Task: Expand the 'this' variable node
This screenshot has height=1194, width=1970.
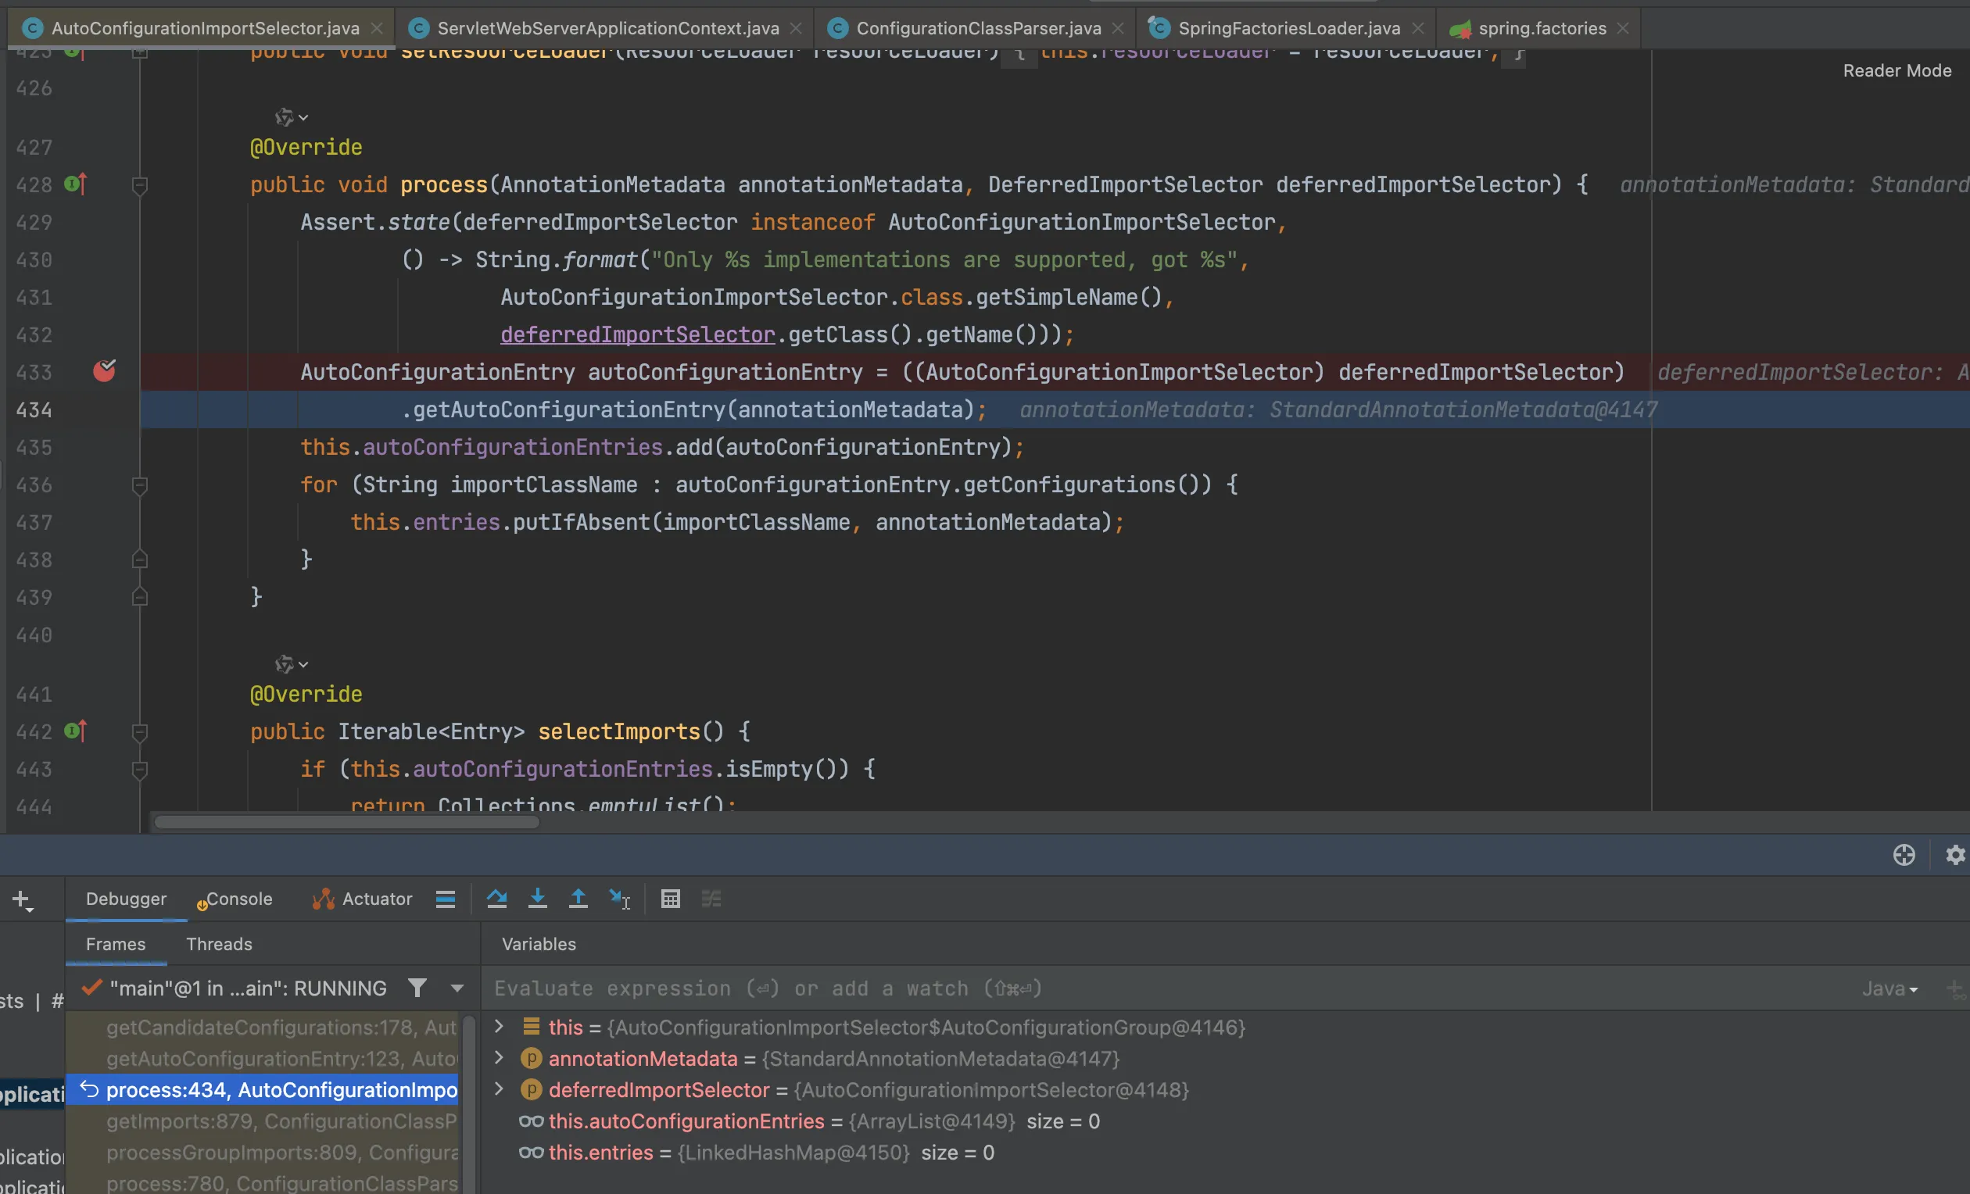Action: tap(499, 1026)
